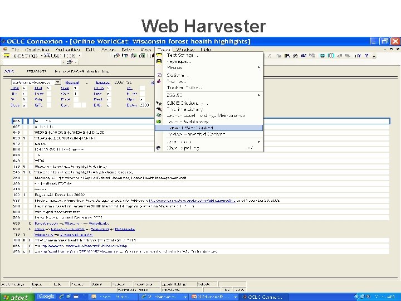Choose Launch WebDewey menu entry
Image resolution: width=401 pixels, height=301 pixels.
click(x=209, y=122)
